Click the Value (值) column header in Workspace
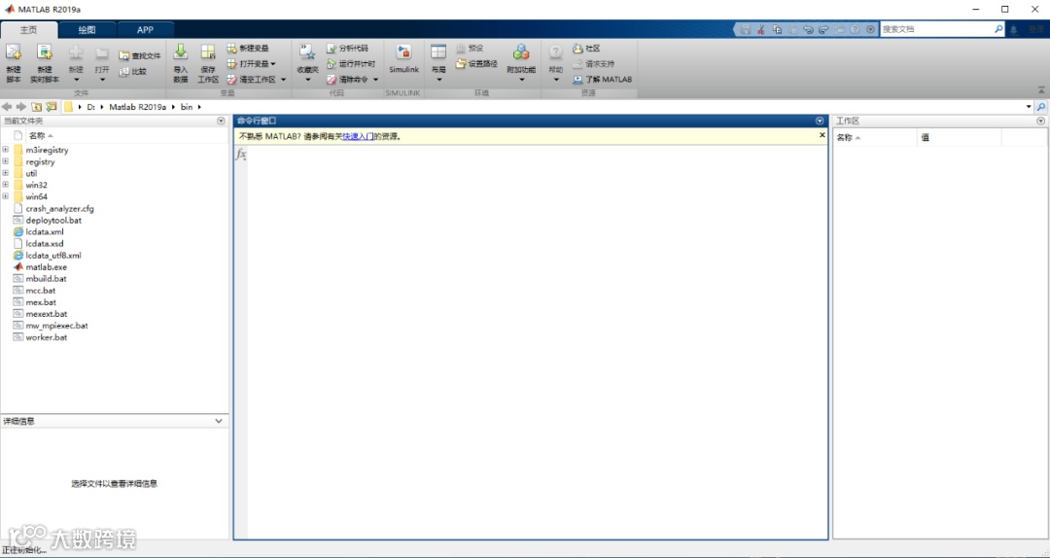Viewport: 1050px width, 558px height. (959, 137)
